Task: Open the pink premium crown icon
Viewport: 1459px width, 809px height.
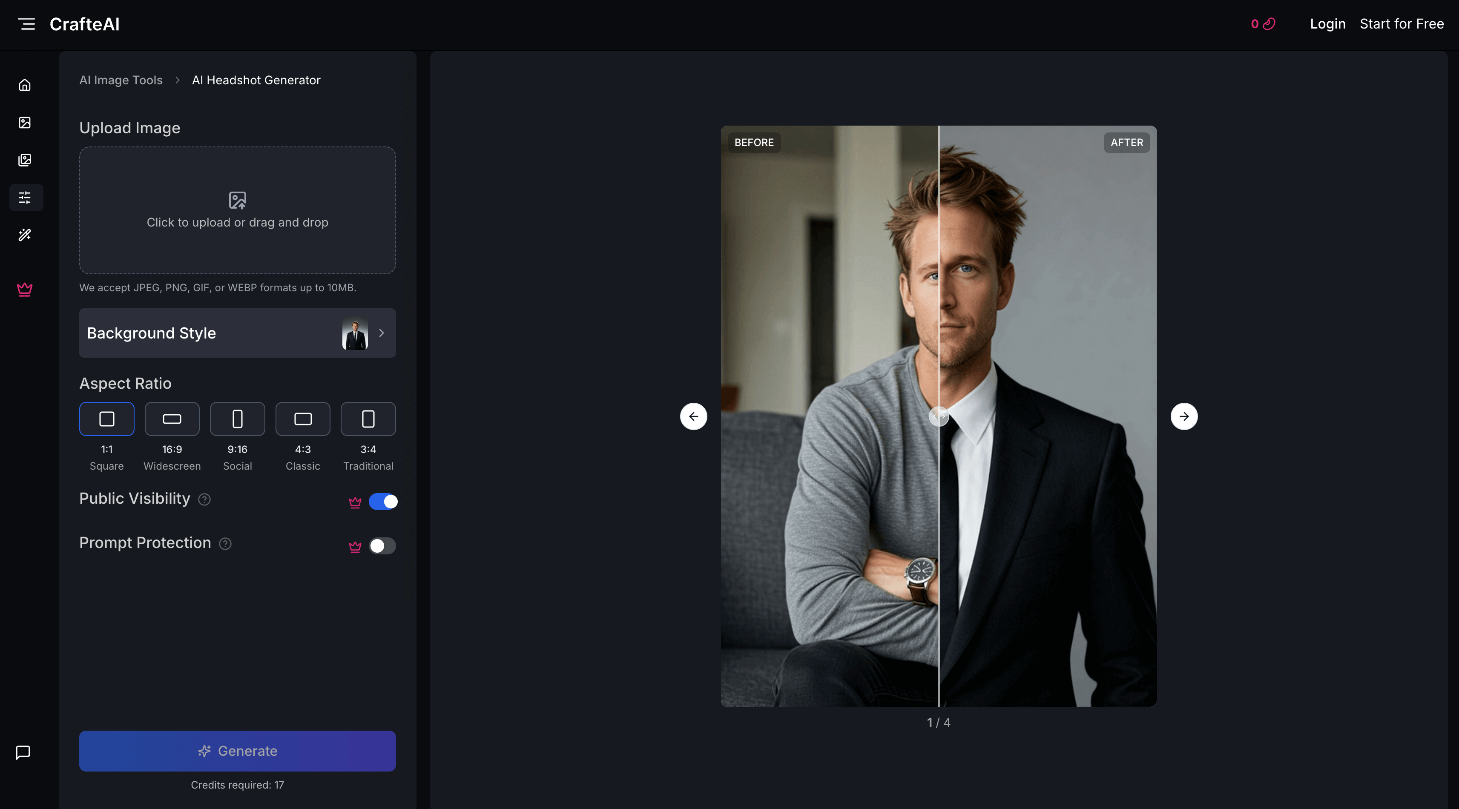Action: [25, 289]
